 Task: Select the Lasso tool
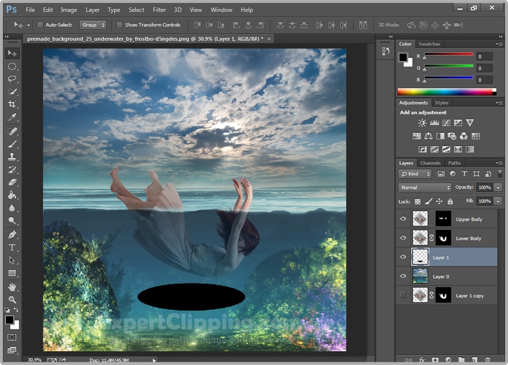point(12,79)
